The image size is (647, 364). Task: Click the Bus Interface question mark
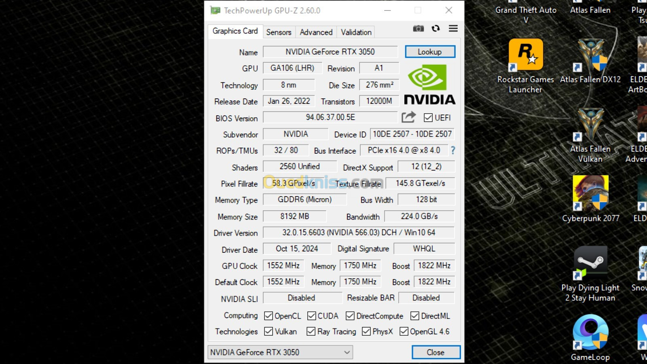pos(453,150)
